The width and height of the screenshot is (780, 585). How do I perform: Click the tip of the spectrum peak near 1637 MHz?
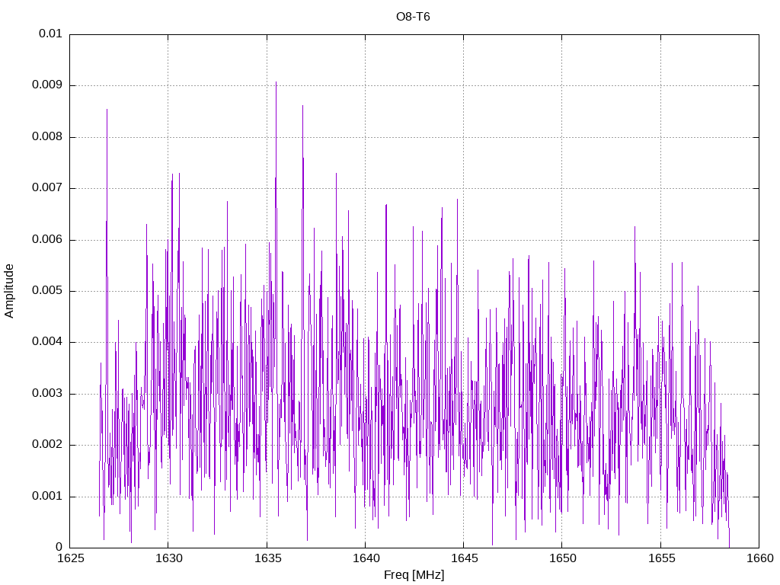coord(302,105)
